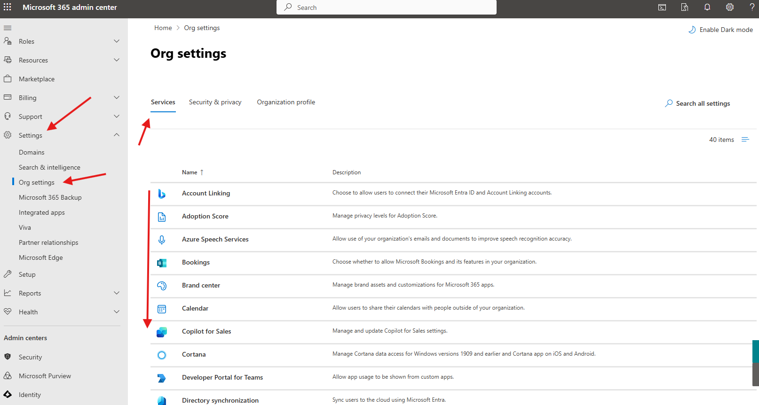
Task: Select Org settings in sidebar
Action: click(x=37, y=182)
